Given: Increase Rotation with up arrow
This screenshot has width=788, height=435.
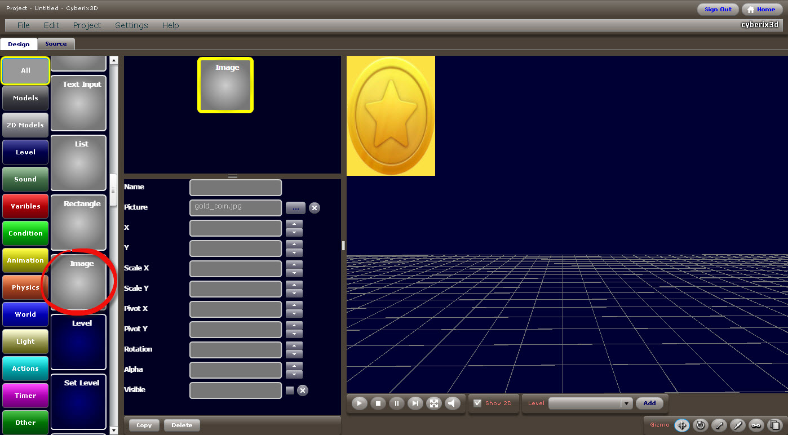Looking at the screenshot, I should tap(294, 345).
